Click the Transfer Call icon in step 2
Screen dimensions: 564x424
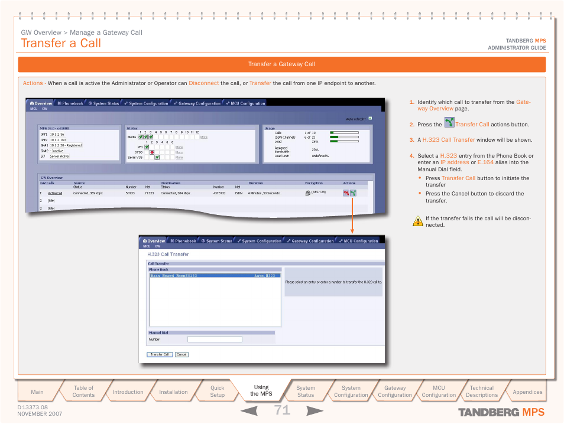pyautogui.click(x=449, y=123)
